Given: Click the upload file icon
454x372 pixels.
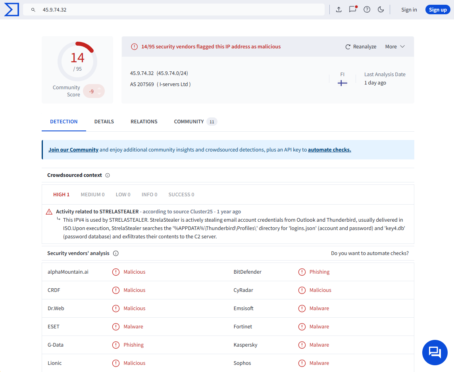Looking at the screenshot, I should tap(339, 10).
